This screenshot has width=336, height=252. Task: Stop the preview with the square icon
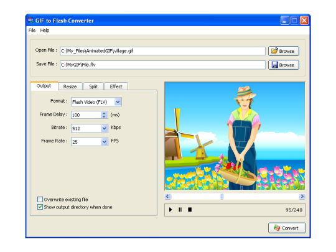[x=190, y=210]
